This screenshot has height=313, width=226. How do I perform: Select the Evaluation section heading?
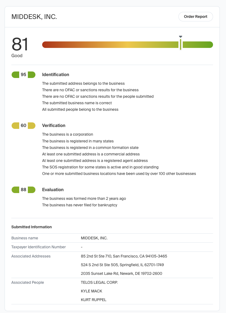[53, 190]
